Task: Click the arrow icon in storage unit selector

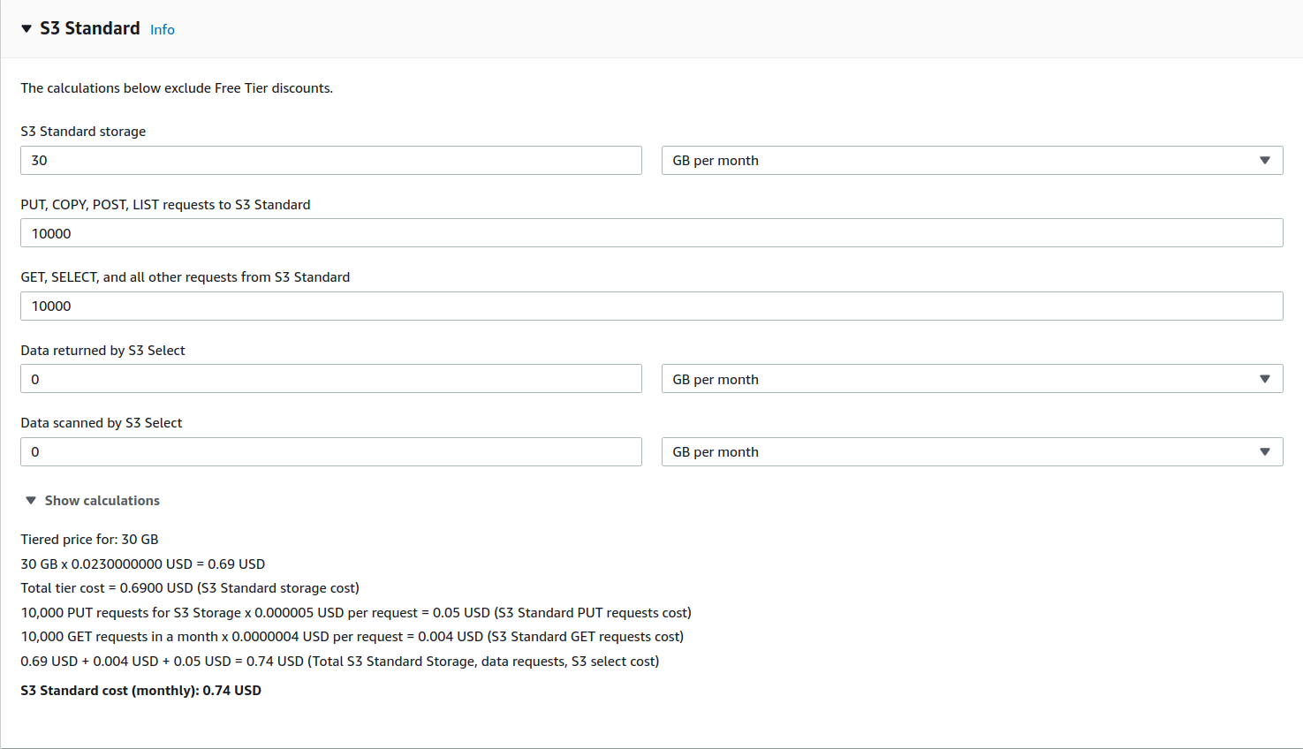Action: pos(1264,161)
